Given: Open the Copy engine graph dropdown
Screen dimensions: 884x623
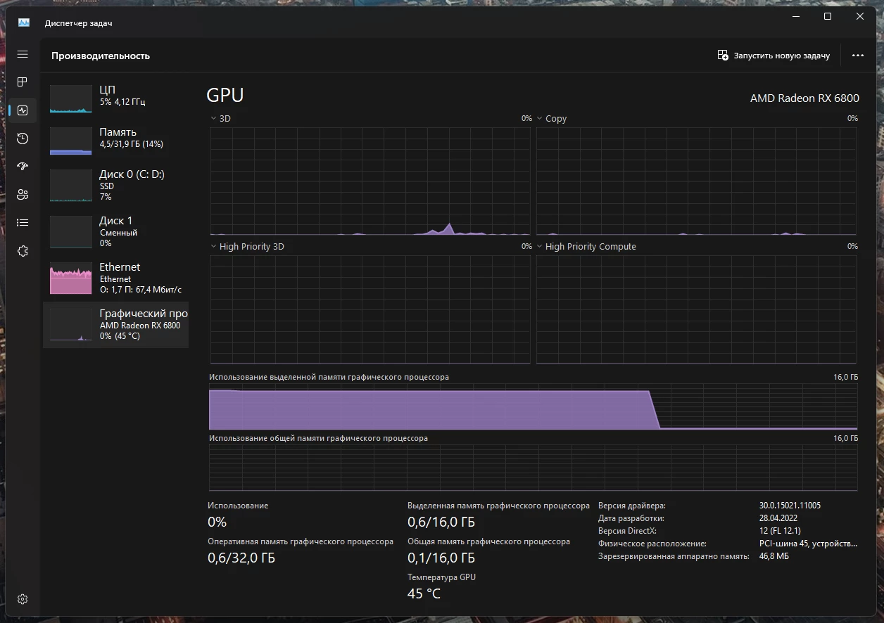Looking at the screenshot, I should [x=540, y=119].
